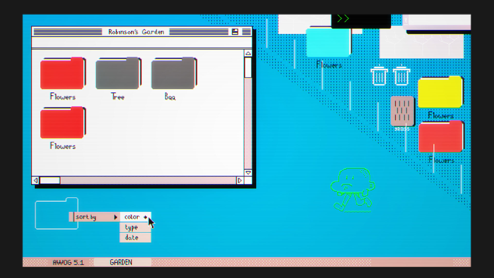494x278 pixels.
Task: Open the pink seeds packet icon
Action: pyautogui.click(x=402, y=111)
